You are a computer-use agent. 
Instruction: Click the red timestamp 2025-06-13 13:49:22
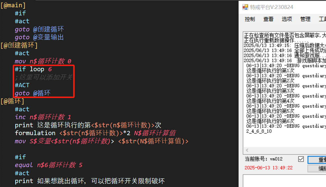pyautogui.click(x=269, y=168)
